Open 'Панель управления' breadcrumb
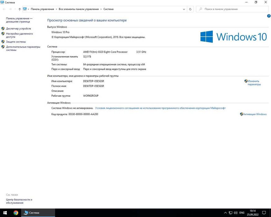The width and height of the screenshot is (271, 217). pos(42,9)
